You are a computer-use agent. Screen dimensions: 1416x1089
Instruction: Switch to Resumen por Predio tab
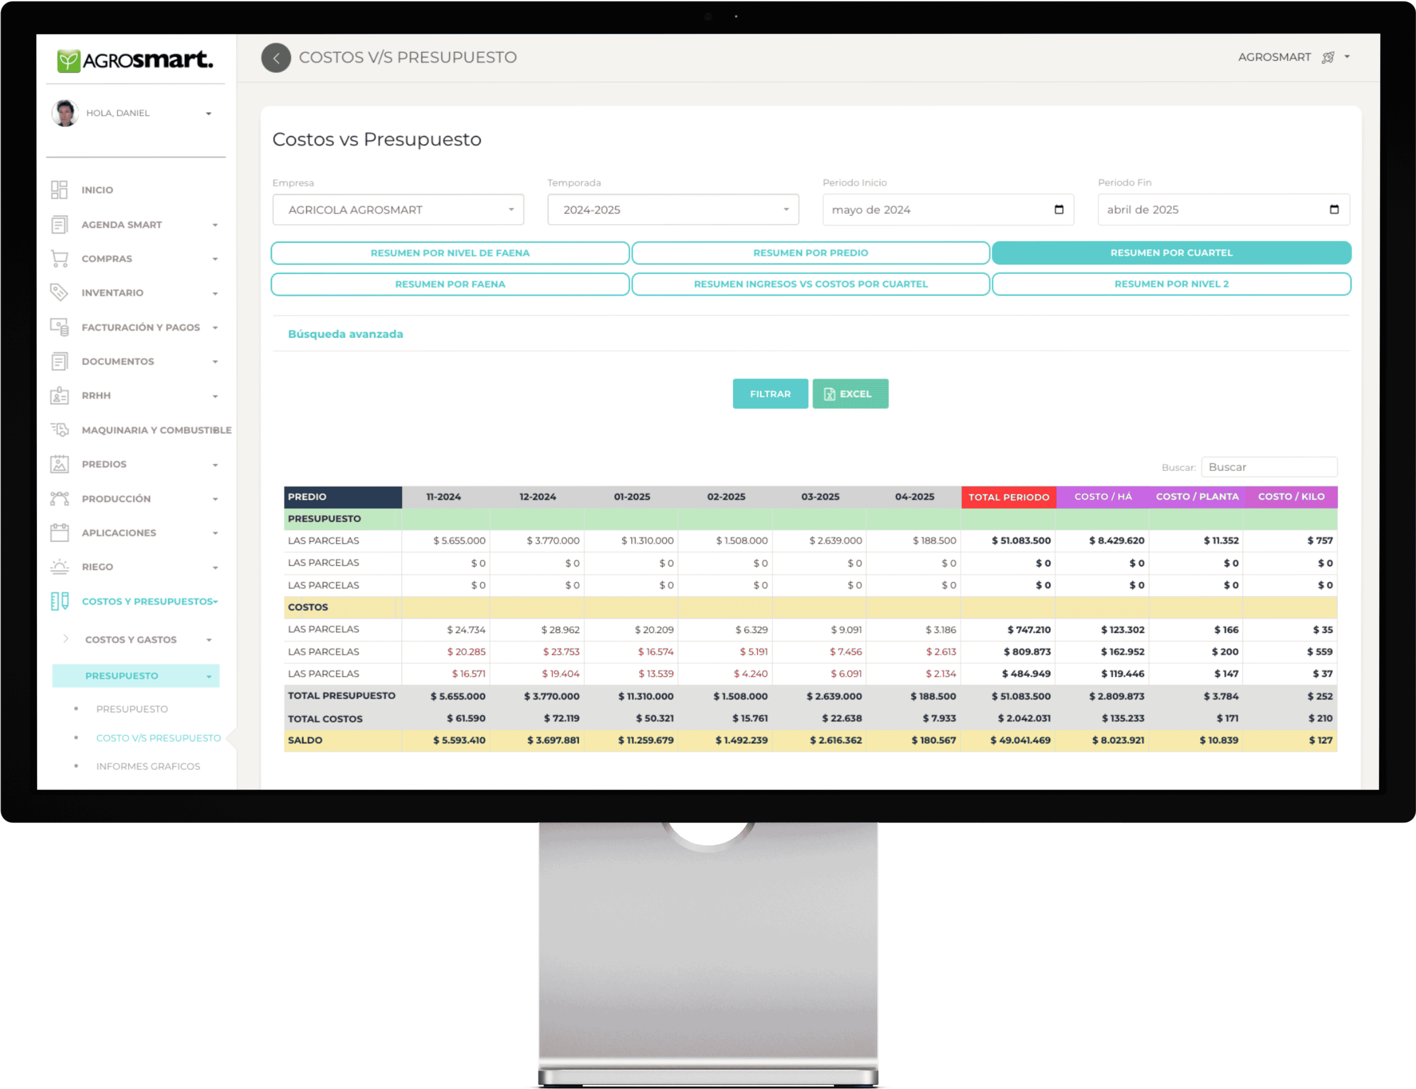click(810, 253)
